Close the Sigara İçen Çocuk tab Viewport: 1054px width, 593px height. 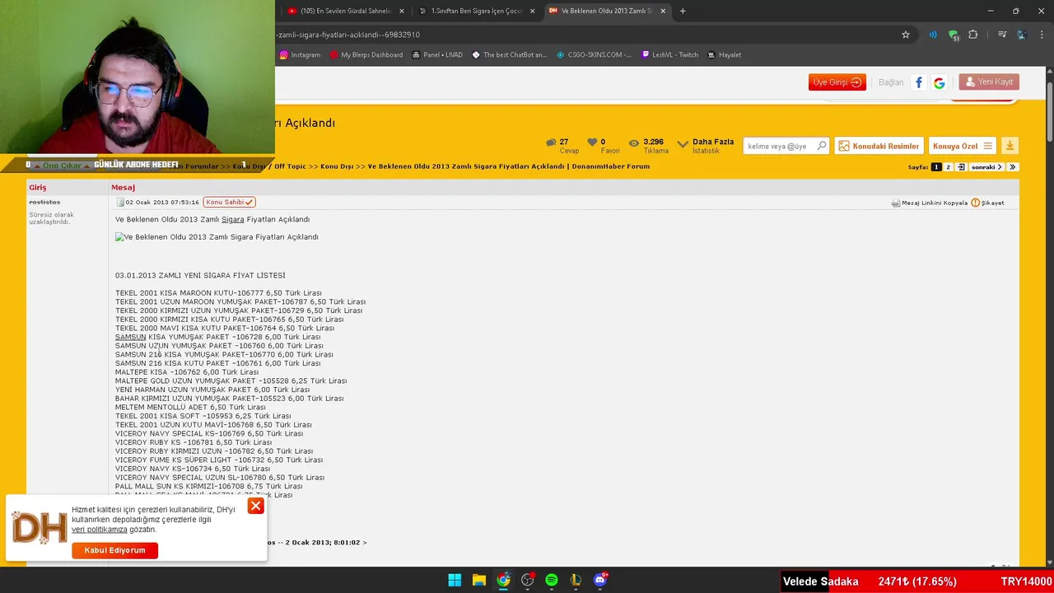(x=532, y=11)
